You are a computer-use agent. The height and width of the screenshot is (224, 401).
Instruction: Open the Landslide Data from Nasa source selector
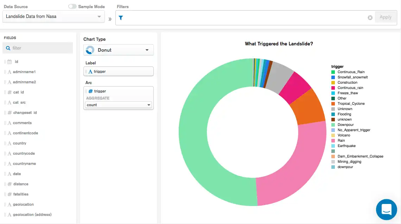click(53, 16)
